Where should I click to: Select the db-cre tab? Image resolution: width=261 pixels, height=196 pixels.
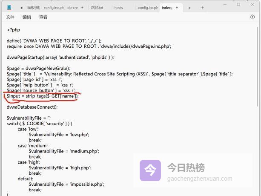pos(72,8)
